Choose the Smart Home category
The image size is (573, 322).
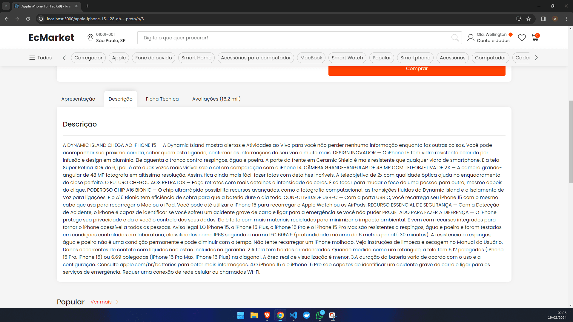(196, 58)
